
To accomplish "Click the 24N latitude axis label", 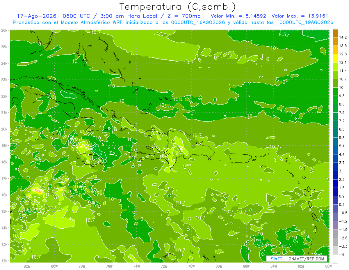I will point(4,63).
